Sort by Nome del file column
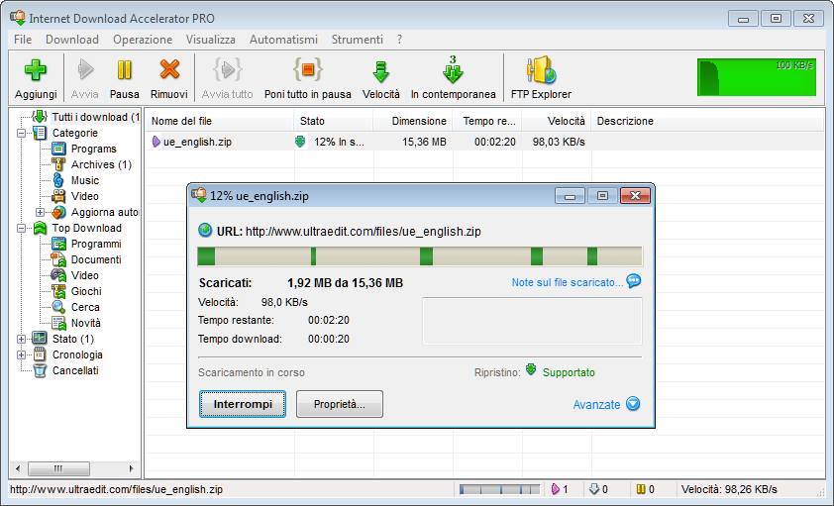The height and width of the screenshot is (506, 834). (x=219, y=121)
